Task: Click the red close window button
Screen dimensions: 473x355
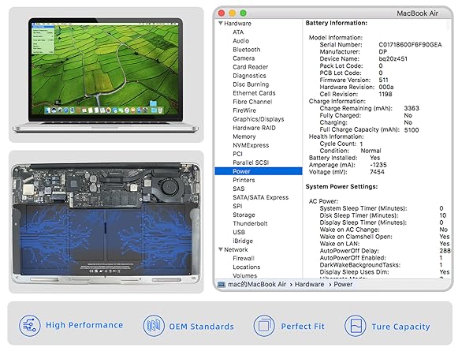Action: [x=222, y=13]
